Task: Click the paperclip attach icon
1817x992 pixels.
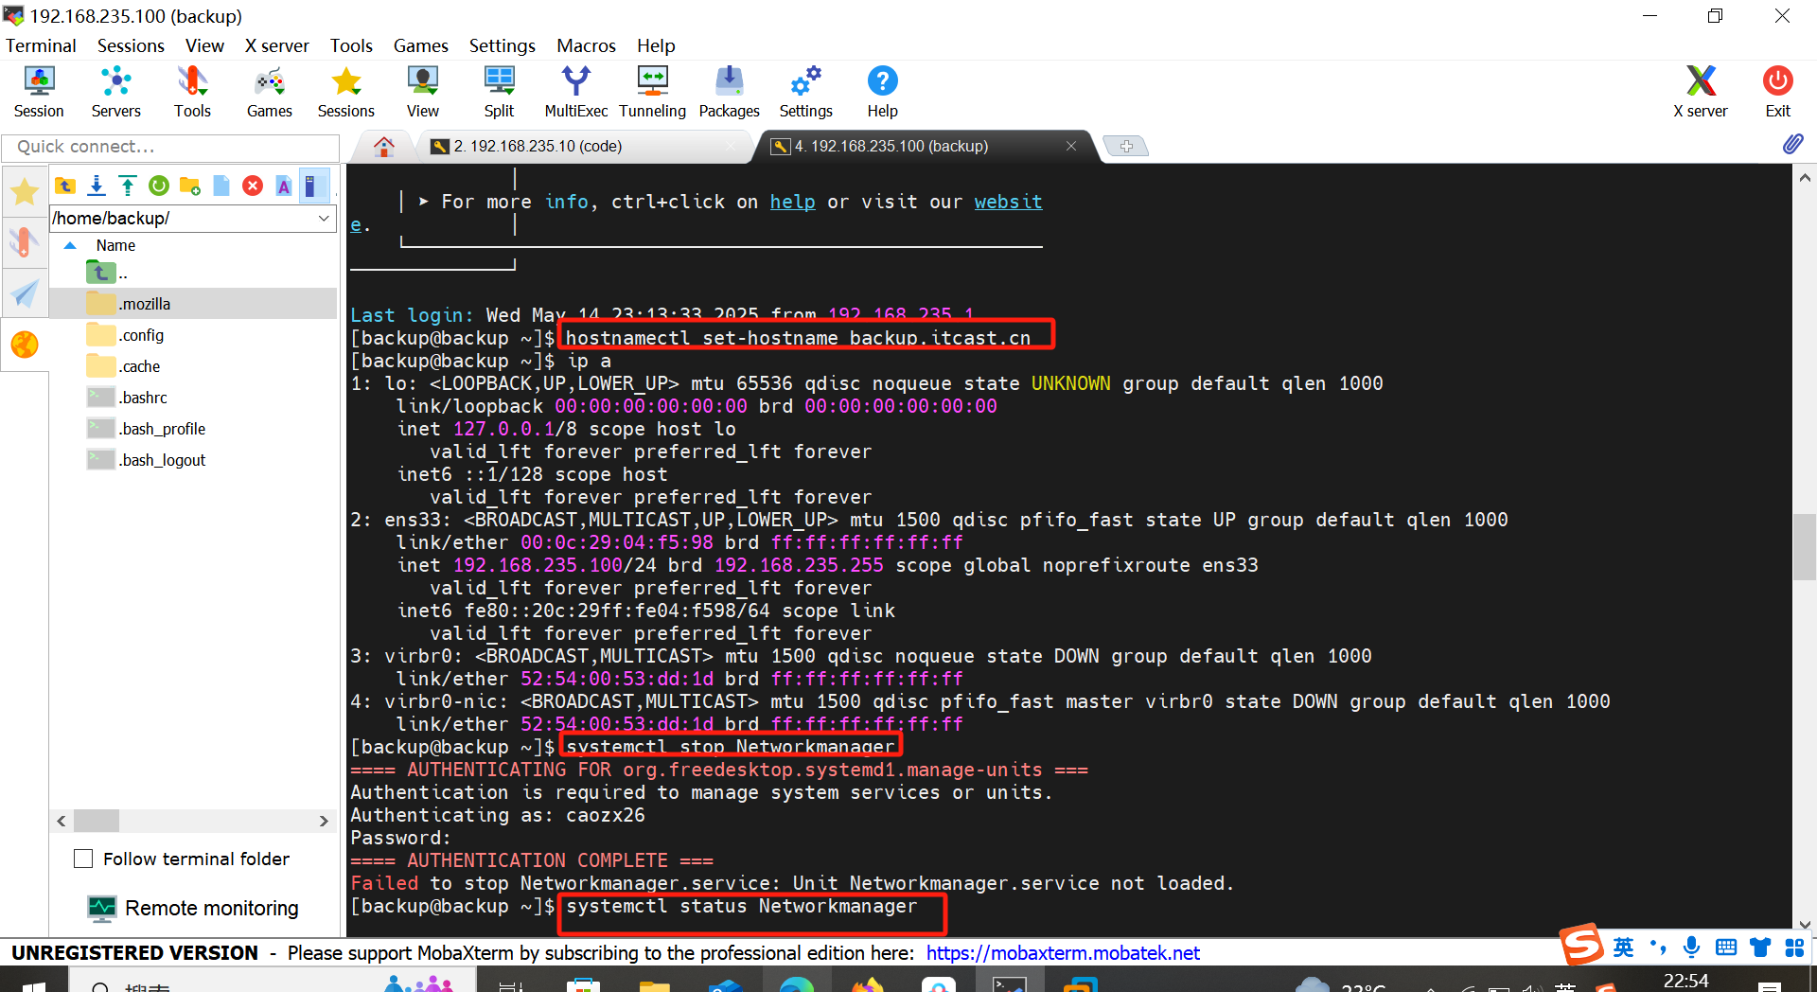Action: coord(1792,145)
